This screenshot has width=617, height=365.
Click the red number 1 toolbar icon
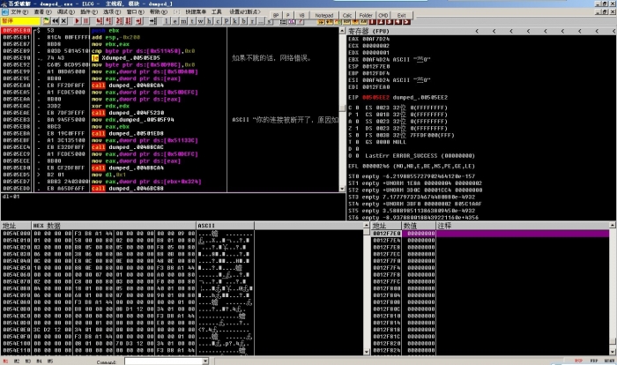coord(372,22)
